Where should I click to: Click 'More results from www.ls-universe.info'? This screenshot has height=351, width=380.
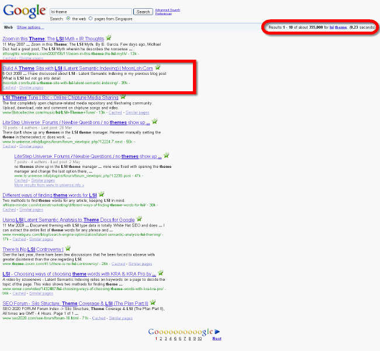[49, 185]
